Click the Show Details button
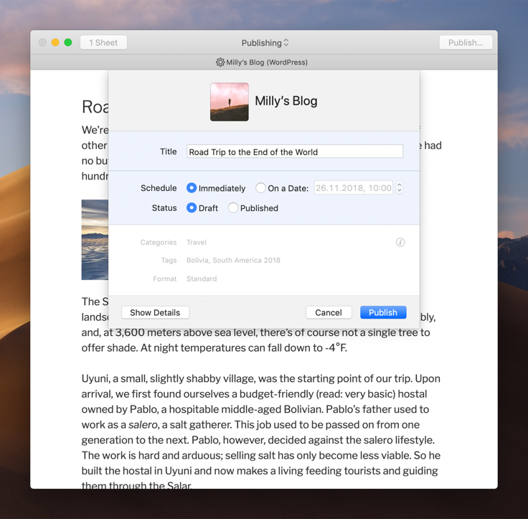The image size is (528, 519). point(155,312)
